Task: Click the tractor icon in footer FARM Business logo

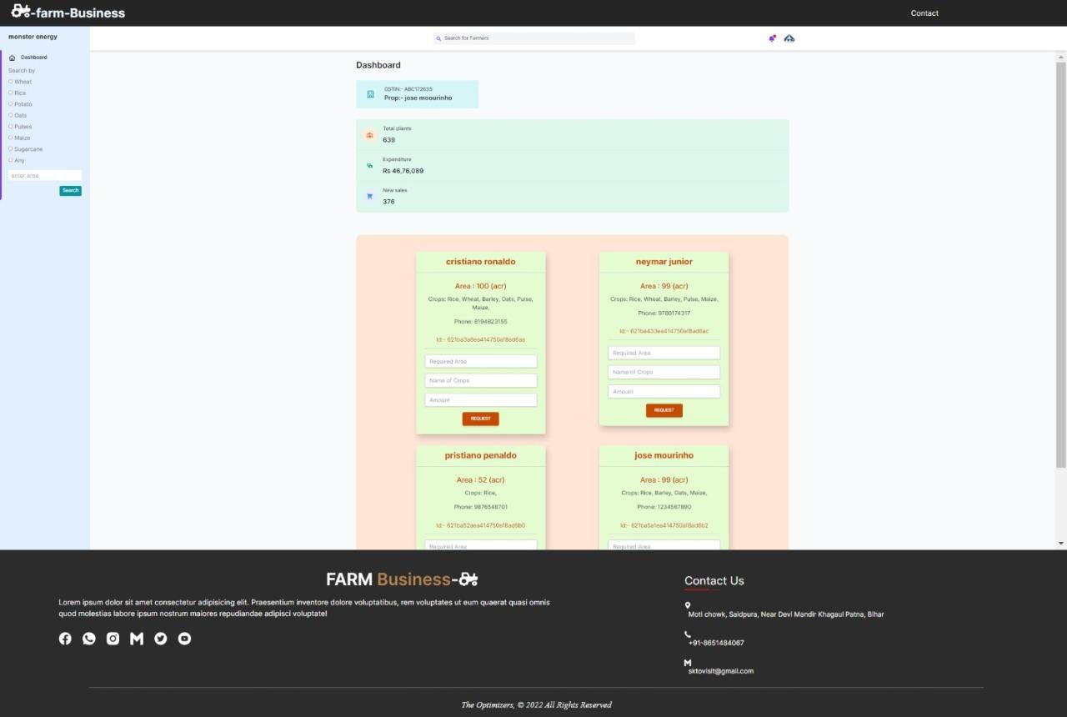Action: [468, 579]
